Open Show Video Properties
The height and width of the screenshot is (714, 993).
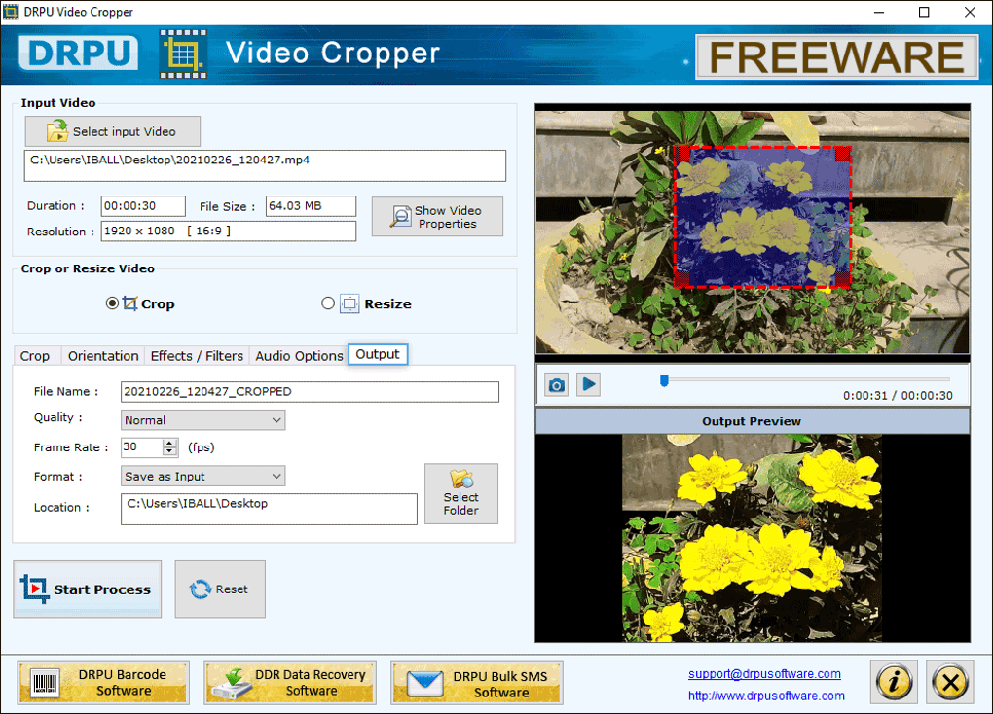tap(437, 217)
